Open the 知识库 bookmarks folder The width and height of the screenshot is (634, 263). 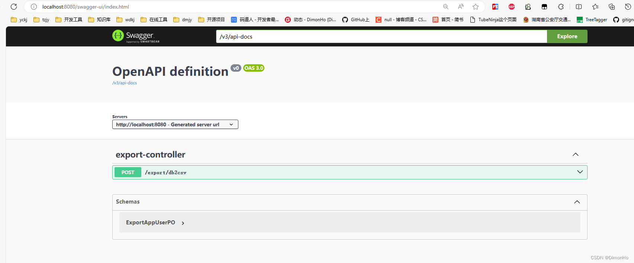99,20
